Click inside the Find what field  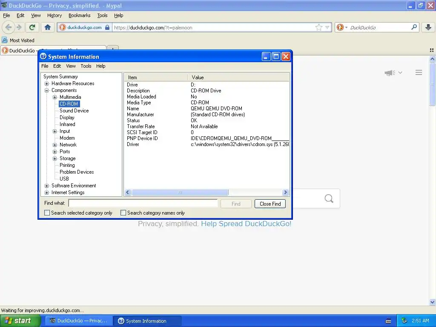[x=143, y=203]
